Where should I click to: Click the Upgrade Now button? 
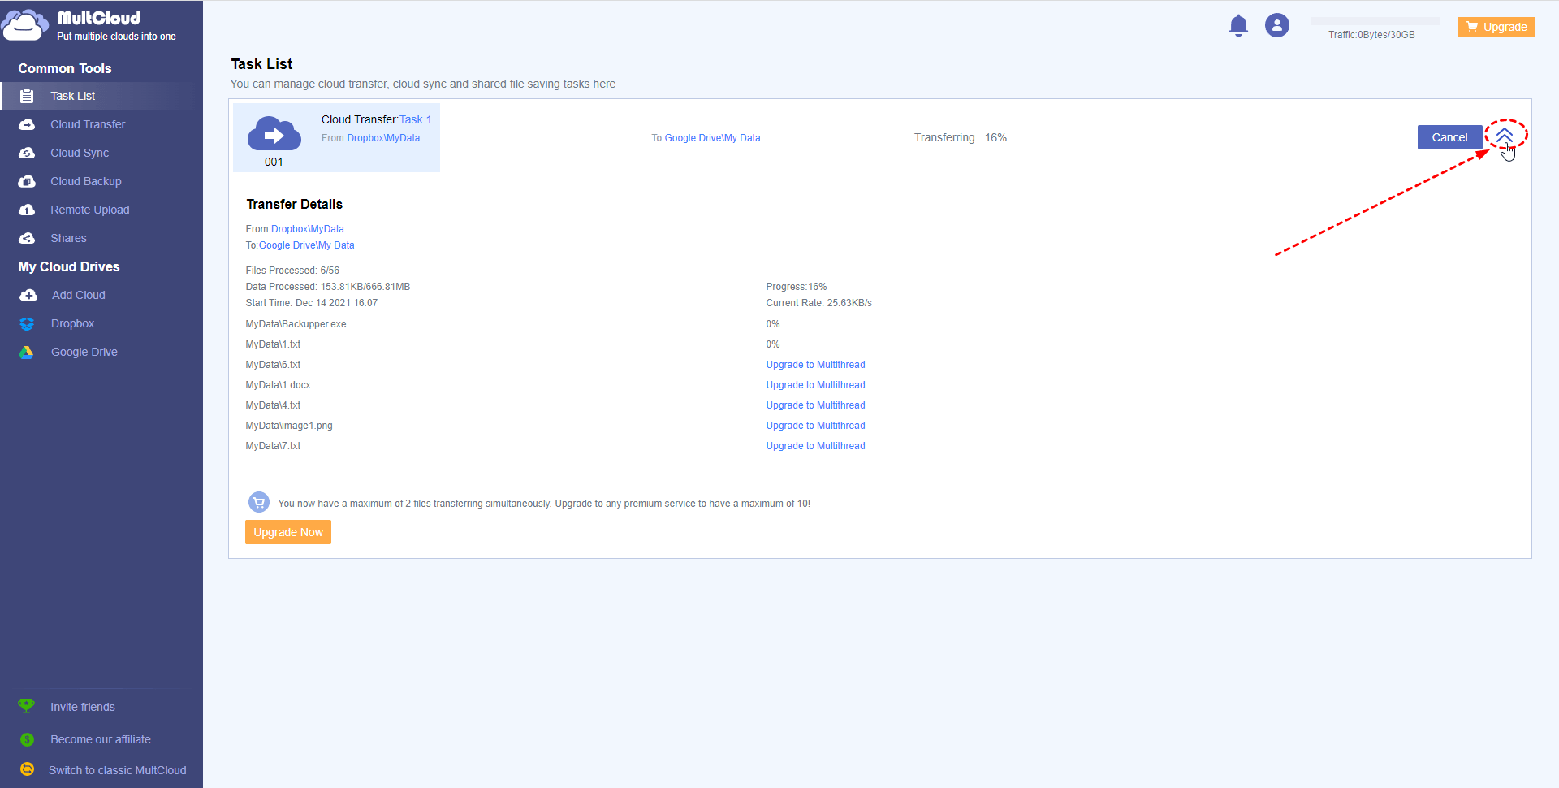288,532
